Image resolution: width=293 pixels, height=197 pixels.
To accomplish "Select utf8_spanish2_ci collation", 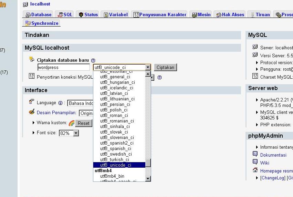I will [119, 143].
